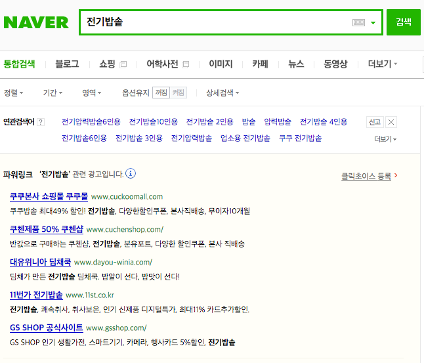The height and width of the screenshot is (363, 424).
Task: Click the info icon next to 파워링크 notice
Action: click(131, 173)
